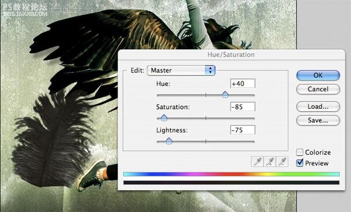Click the Save... button

coord(318,120)
